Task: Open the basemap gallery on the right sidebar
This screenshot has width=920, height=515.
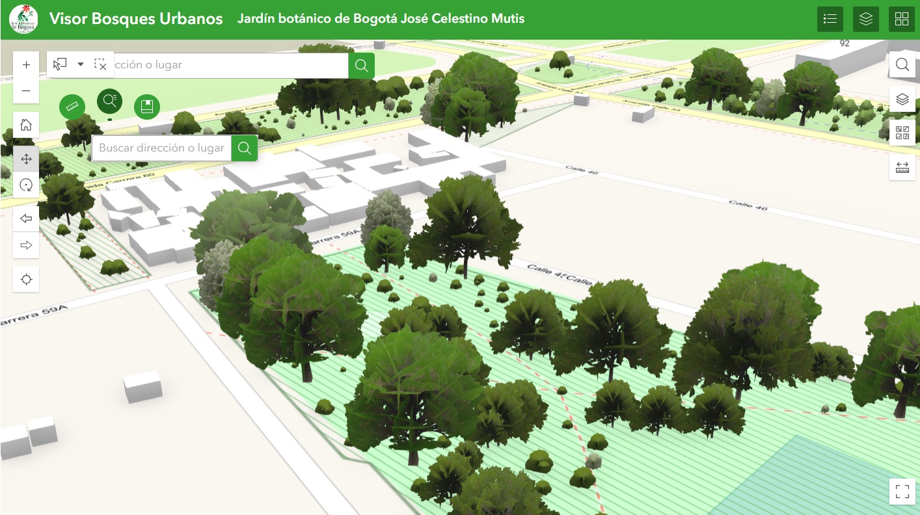Action: point(902,132)
